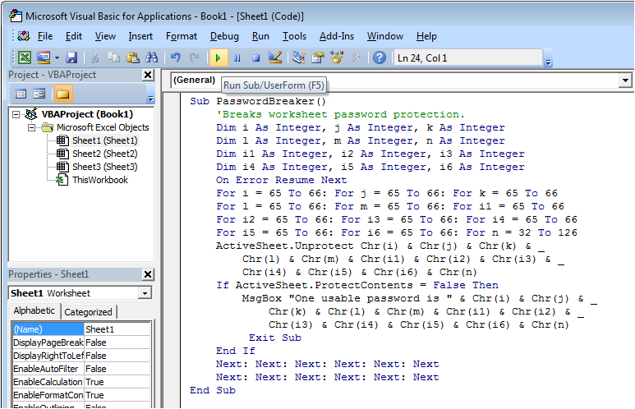Screen dimensions: 635x409
Task: Toggle Folders view in Project panel
Action: tap(62, 94)
